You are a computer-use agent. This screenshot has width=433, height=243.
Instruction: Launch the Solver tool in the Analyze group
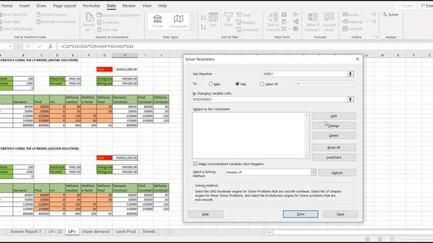point(391,15)
